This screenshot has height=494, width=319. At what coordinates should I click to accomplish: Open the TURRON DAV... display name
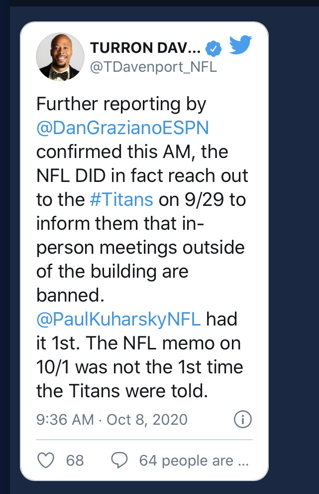tap(145, 48)
